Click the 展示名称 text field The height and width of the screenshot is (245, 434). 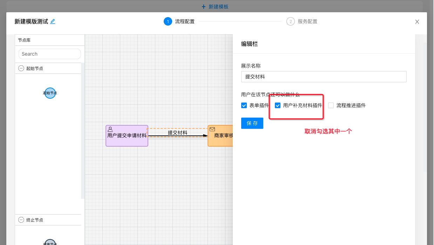click(x=324, y=77)
